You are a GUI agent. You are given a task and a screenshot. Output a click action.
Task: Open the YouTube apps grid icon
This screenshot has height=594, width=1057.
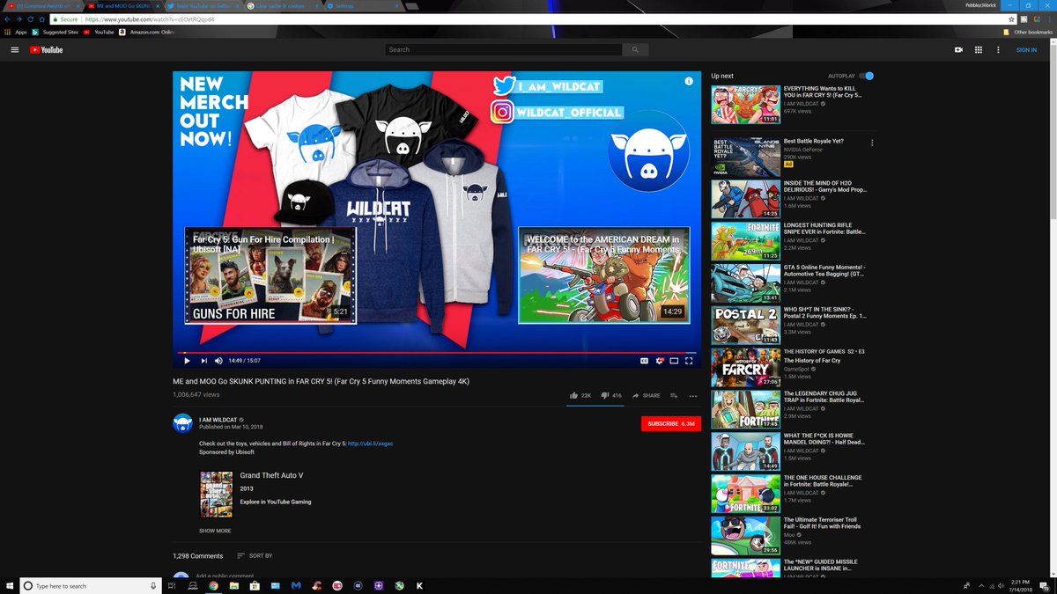[979, 50]
